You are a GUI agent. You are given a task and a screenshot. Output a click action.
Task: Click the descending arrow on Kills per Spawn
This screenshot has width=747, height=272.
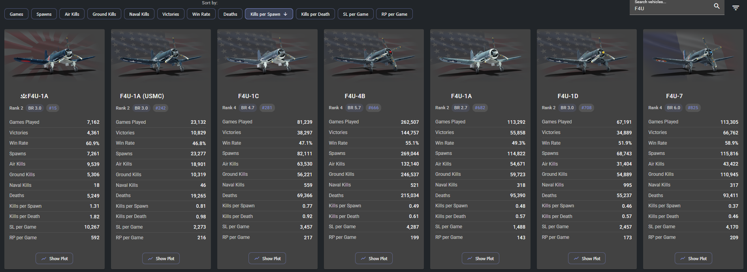click(285, 14)
